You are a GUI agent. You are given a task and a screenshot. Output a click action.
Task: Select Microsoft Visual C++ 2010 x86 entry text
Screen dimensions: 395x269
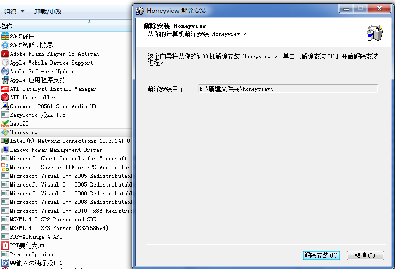tap(71, 211)
